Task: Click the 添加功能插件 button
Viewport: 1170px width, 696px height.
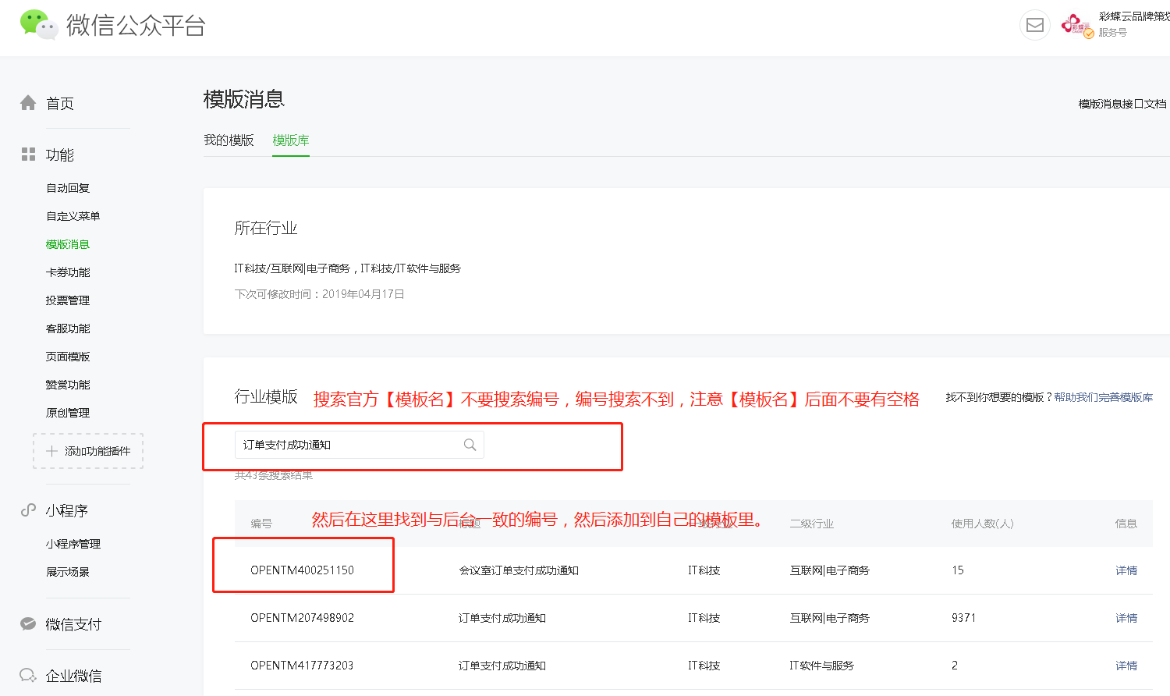Action: [88, 451]
